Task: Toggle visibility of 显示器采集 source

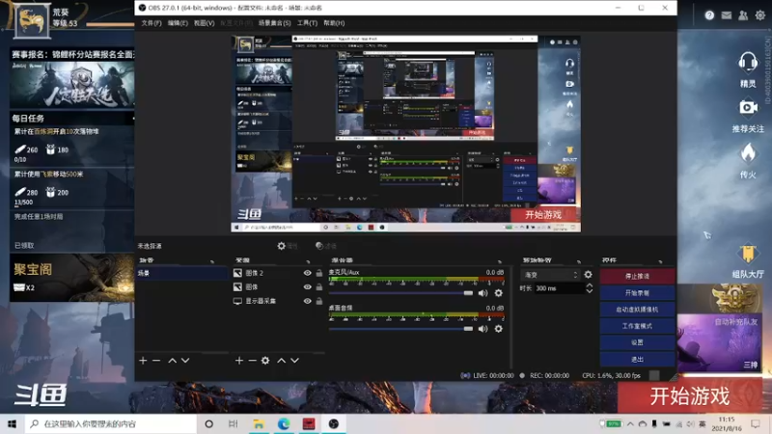Action: tap(307, 301)
